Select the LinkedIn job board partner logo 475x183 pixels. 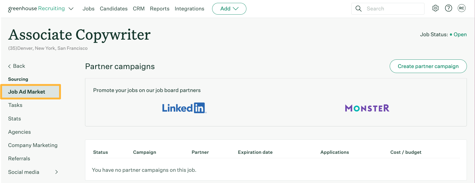click(184, 108)
